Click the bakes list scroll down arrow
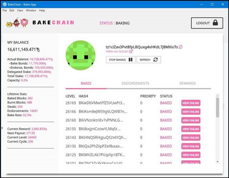The image size is (229, 178). pos(217,162)
